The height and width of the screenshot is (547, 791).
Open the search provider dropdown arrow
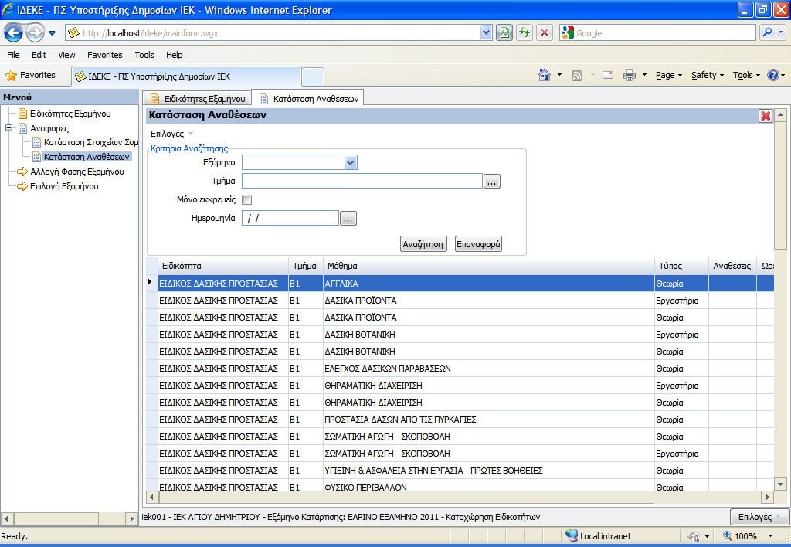780,32
